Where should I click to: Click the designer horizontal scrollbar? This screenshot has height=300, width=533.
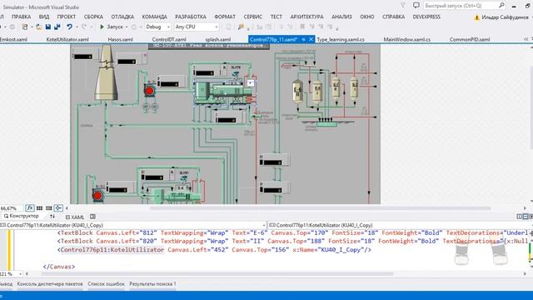point(320,207)
